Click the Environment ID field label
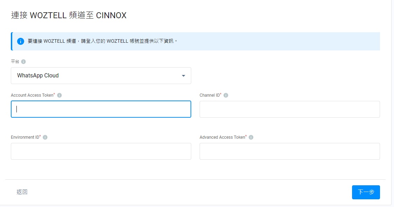The width and height of the screenshot is (394, 207). [25, 137]
